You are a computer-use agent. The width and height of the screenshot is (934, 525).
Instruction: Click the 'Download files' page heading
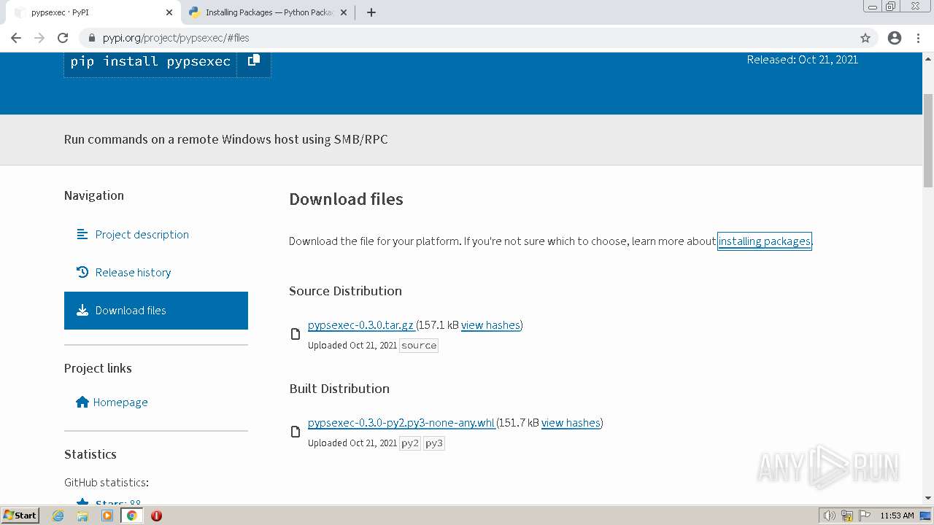tap(346, 199)
